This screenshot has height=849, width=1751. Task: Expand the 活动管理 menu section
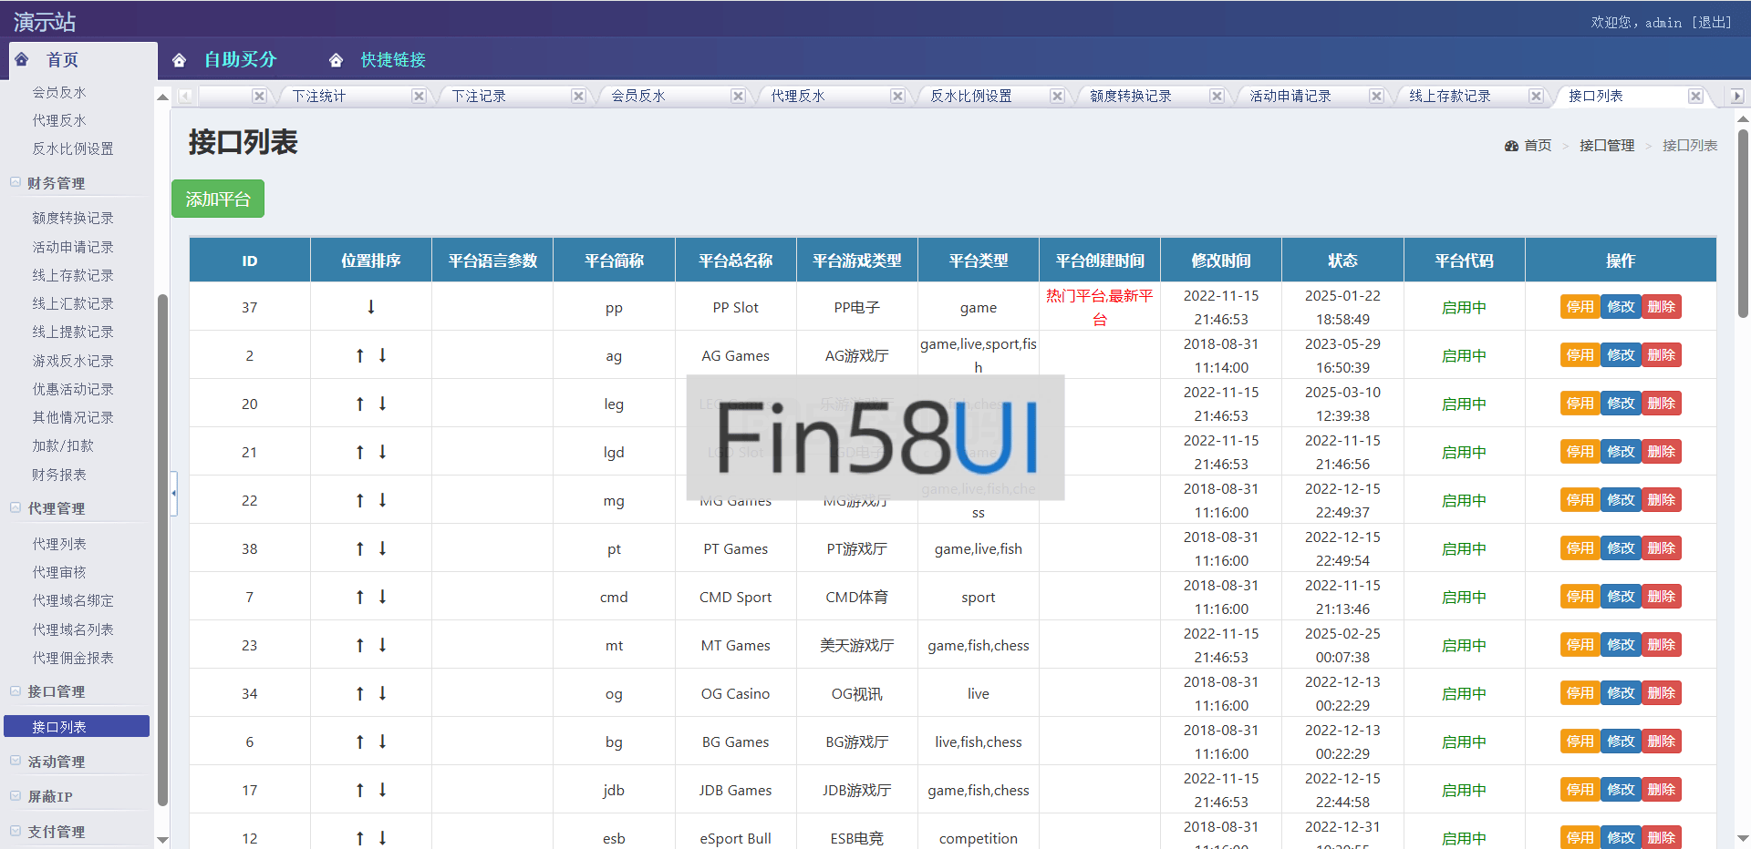point(16,761)
